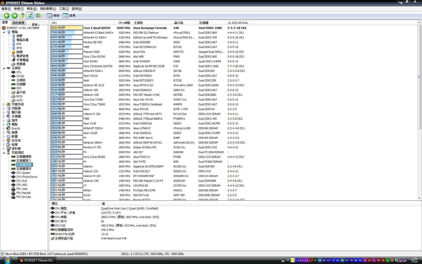Viewport: 422px width, 264px height.
Task: Expand the 多媒體 tree node
Action: 4,116
